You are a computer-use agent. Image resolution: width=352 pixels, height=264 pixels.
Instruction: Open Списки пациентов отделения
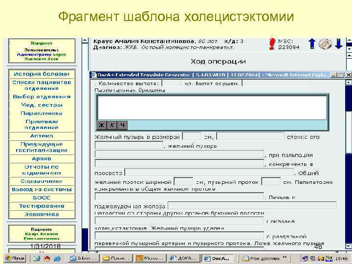coord(42,85)
